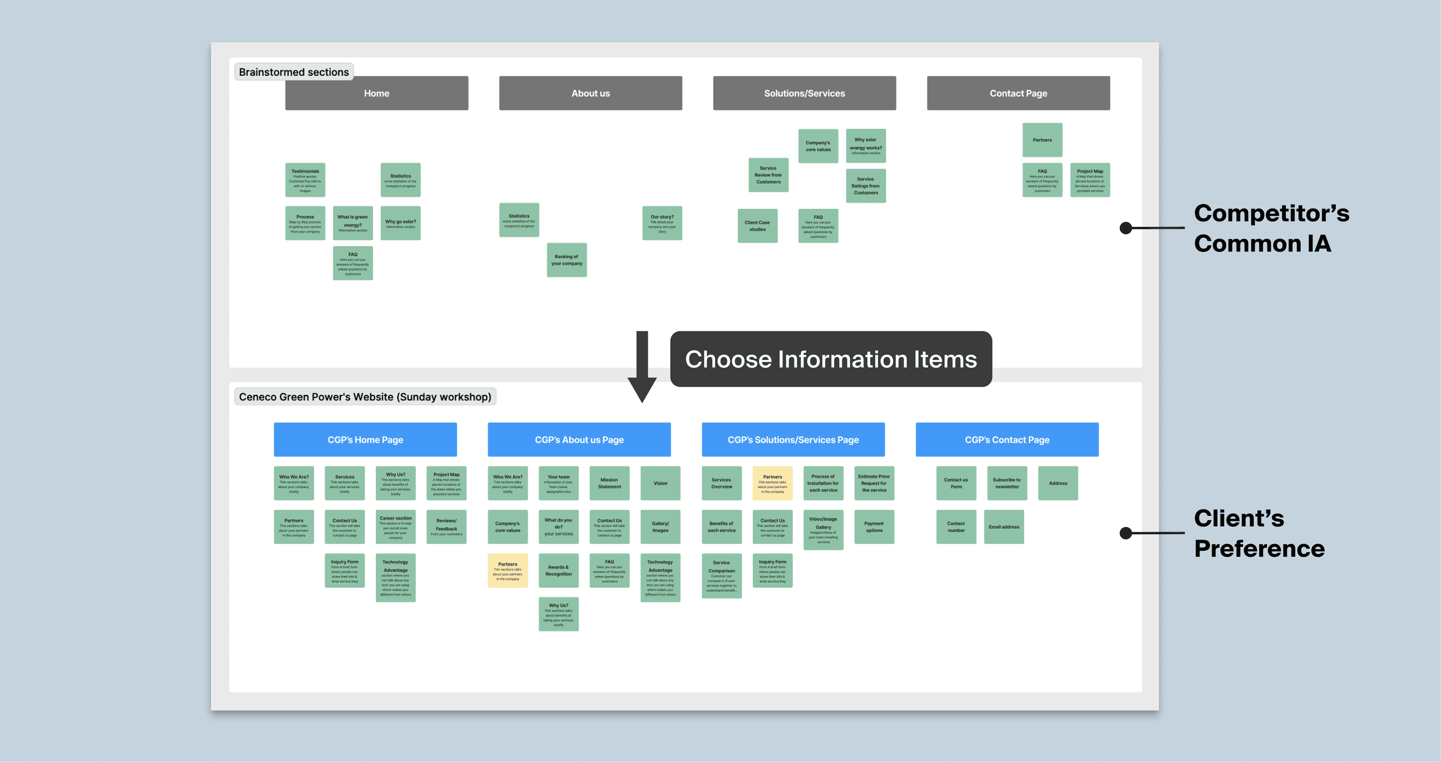Select the Gallery/Images sticky note
Screen dimensions: 1441x762
(660, 527)
